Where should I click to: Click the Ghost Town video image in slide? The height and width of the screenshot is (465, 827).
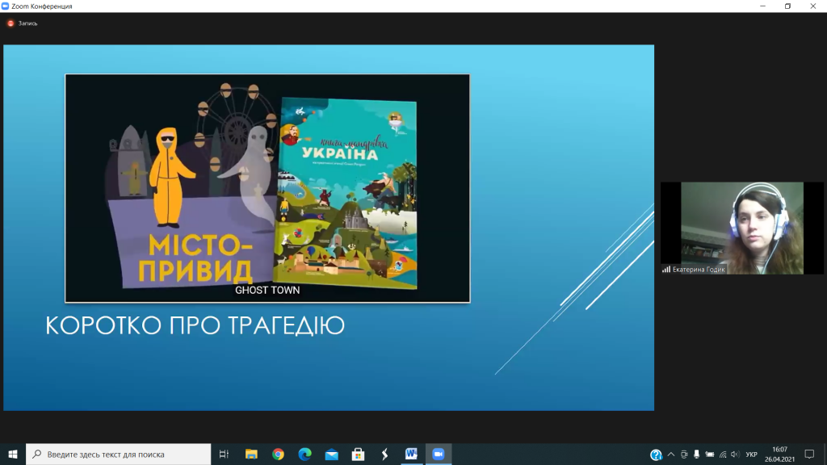pyautogui.click(x=267, y=188)
